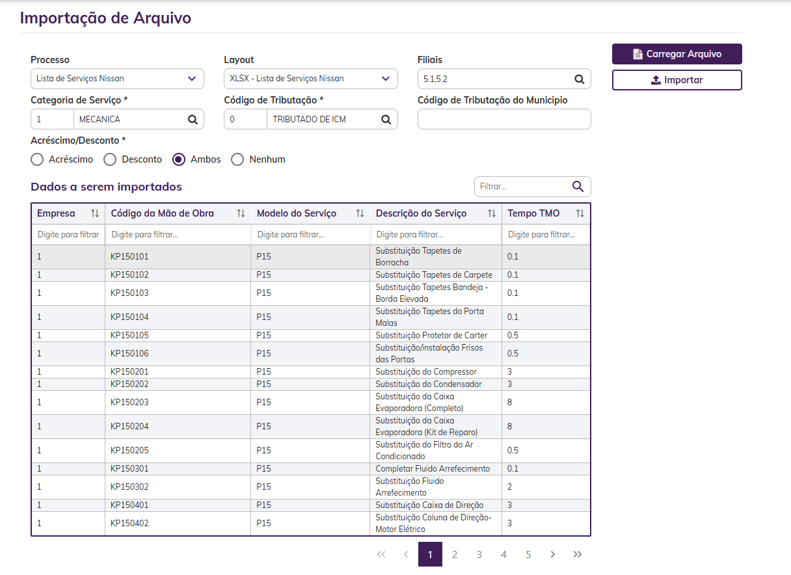Select the Acréscimo radio option
The height and width of the screenshot is (575, 791).
tap(38, 159)
